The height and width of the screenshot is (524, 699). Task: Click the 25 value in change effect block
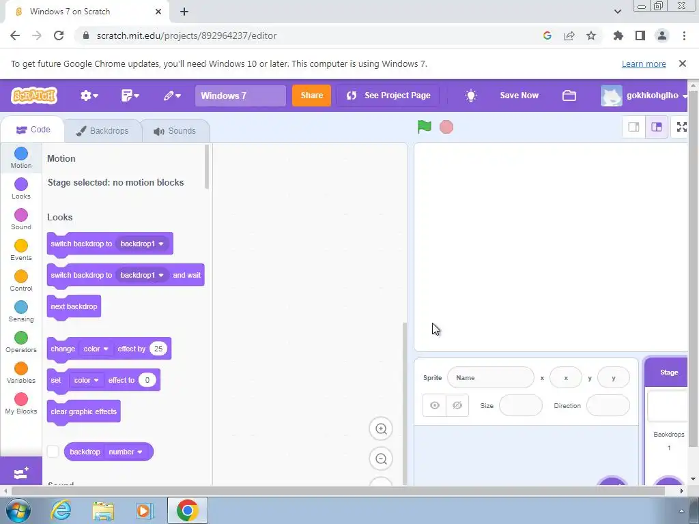158,349
